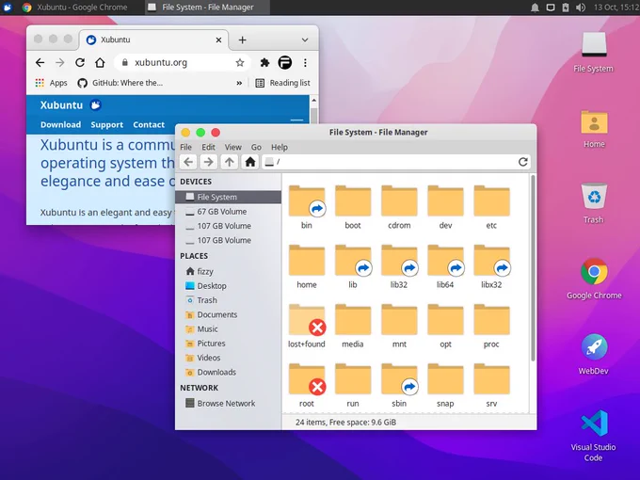Select the 67 GB Volume device
This screenshot has height=480, width=640.
pos(228,212)
